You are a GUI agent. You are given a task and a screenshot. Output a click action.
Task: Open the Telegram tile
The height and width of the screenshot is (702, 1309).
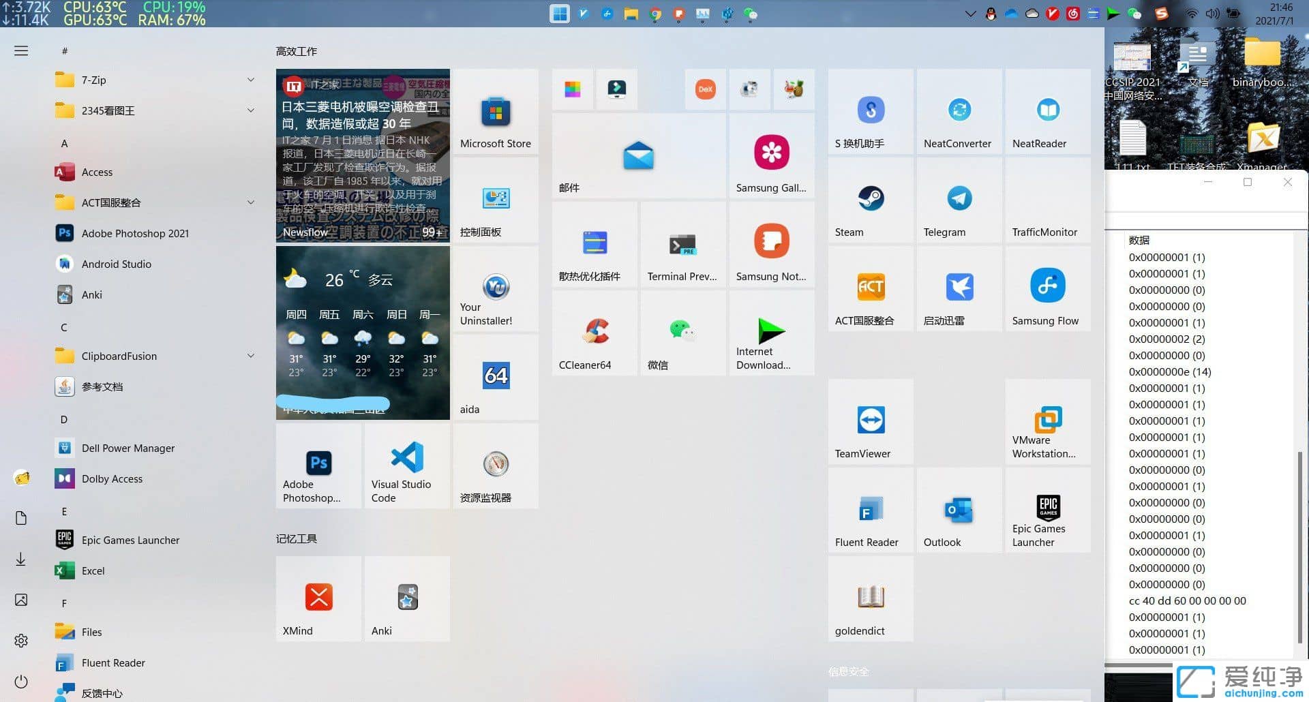coord(959,200)
